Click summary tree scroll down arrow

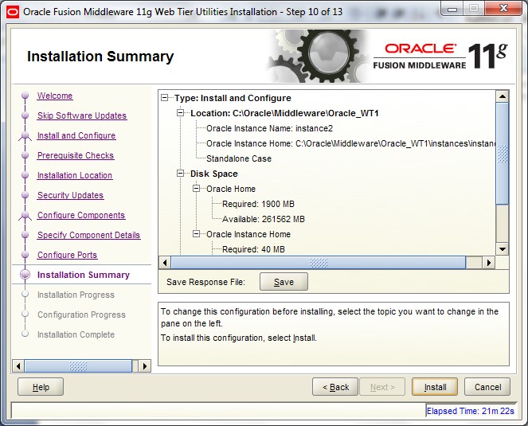pos(503,249)
